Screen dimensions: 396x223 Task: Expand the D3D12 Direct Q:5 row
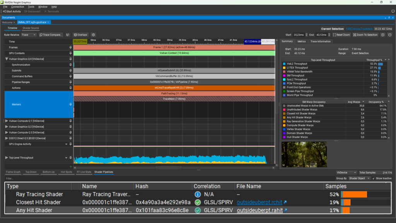[7, 138]
